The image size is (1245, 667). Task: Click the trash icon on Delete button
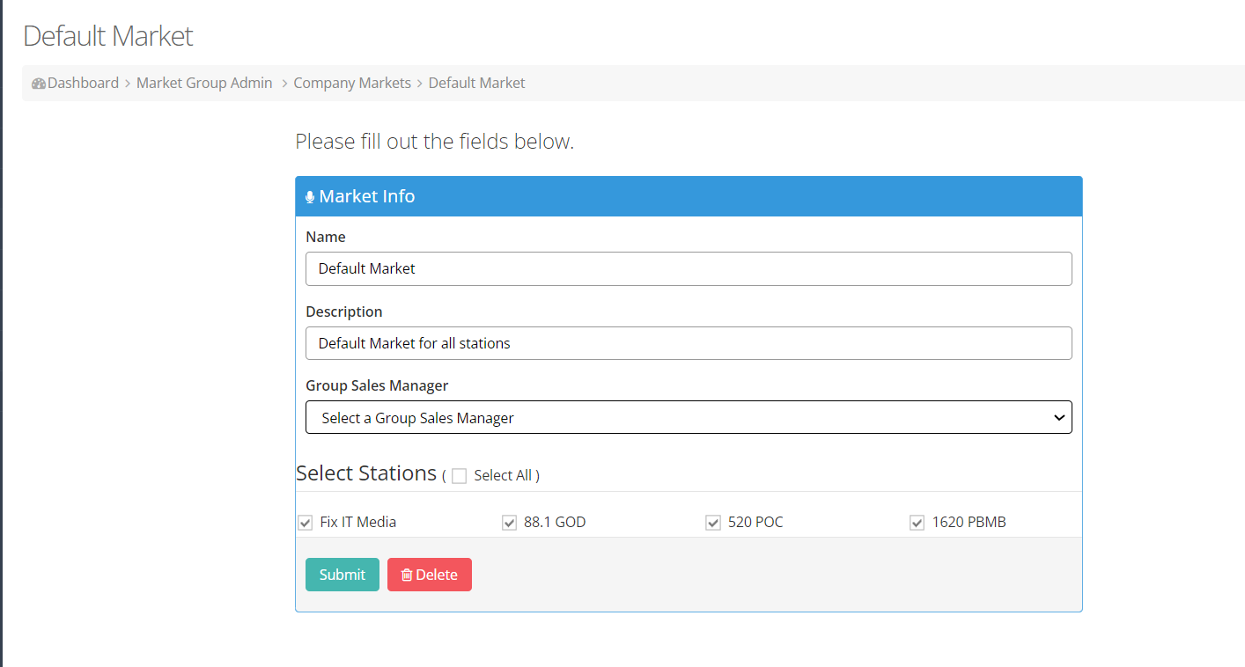point(407,575)
